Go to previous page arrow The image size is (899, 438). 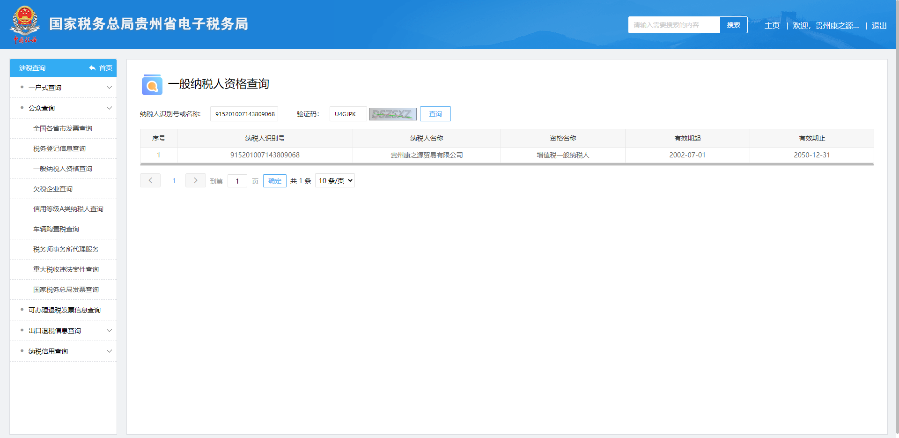pos(150,180)
